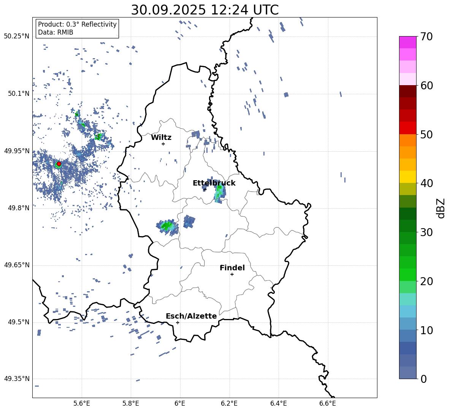
Task: Click the 6.2°E longitude label
Action: 229,403
